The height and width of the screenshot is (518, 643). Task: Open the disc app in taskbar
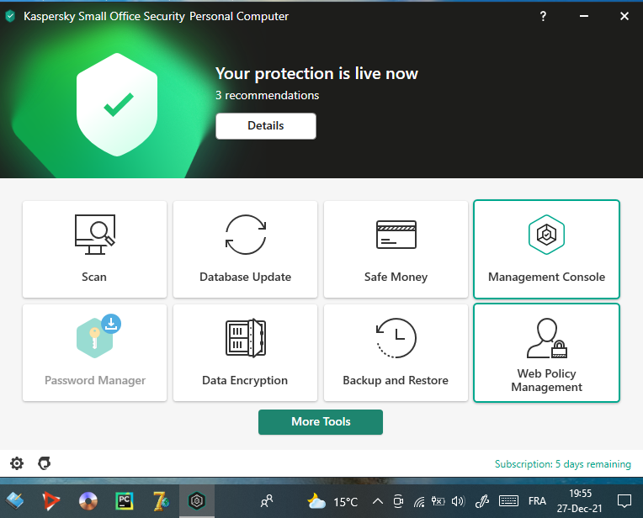(x=88, y=501)
